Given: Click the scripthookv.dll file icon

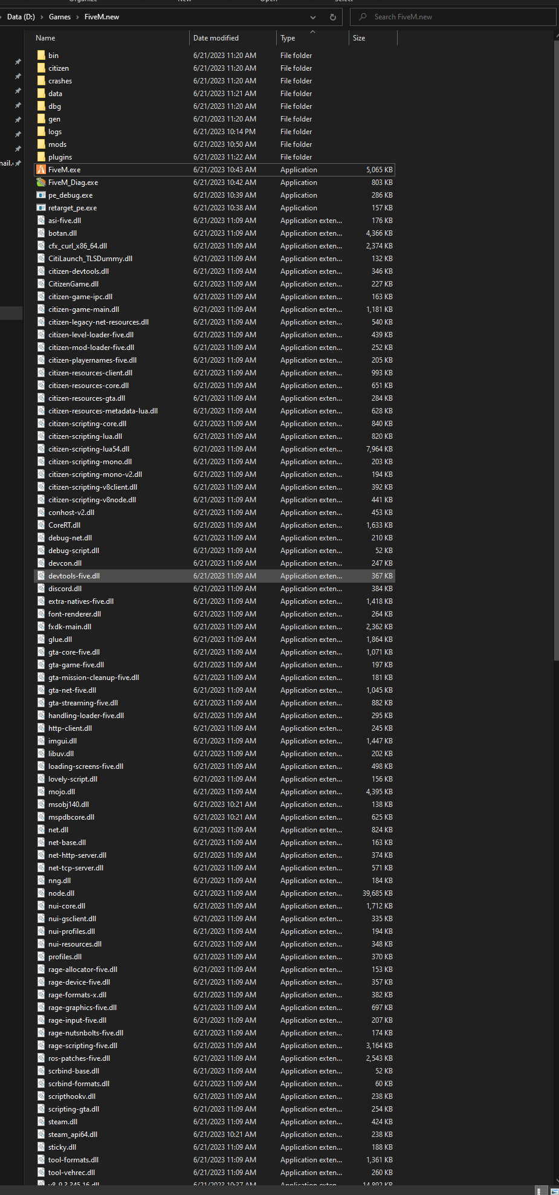Looking at the screenshot, I should coord(41,1096).
